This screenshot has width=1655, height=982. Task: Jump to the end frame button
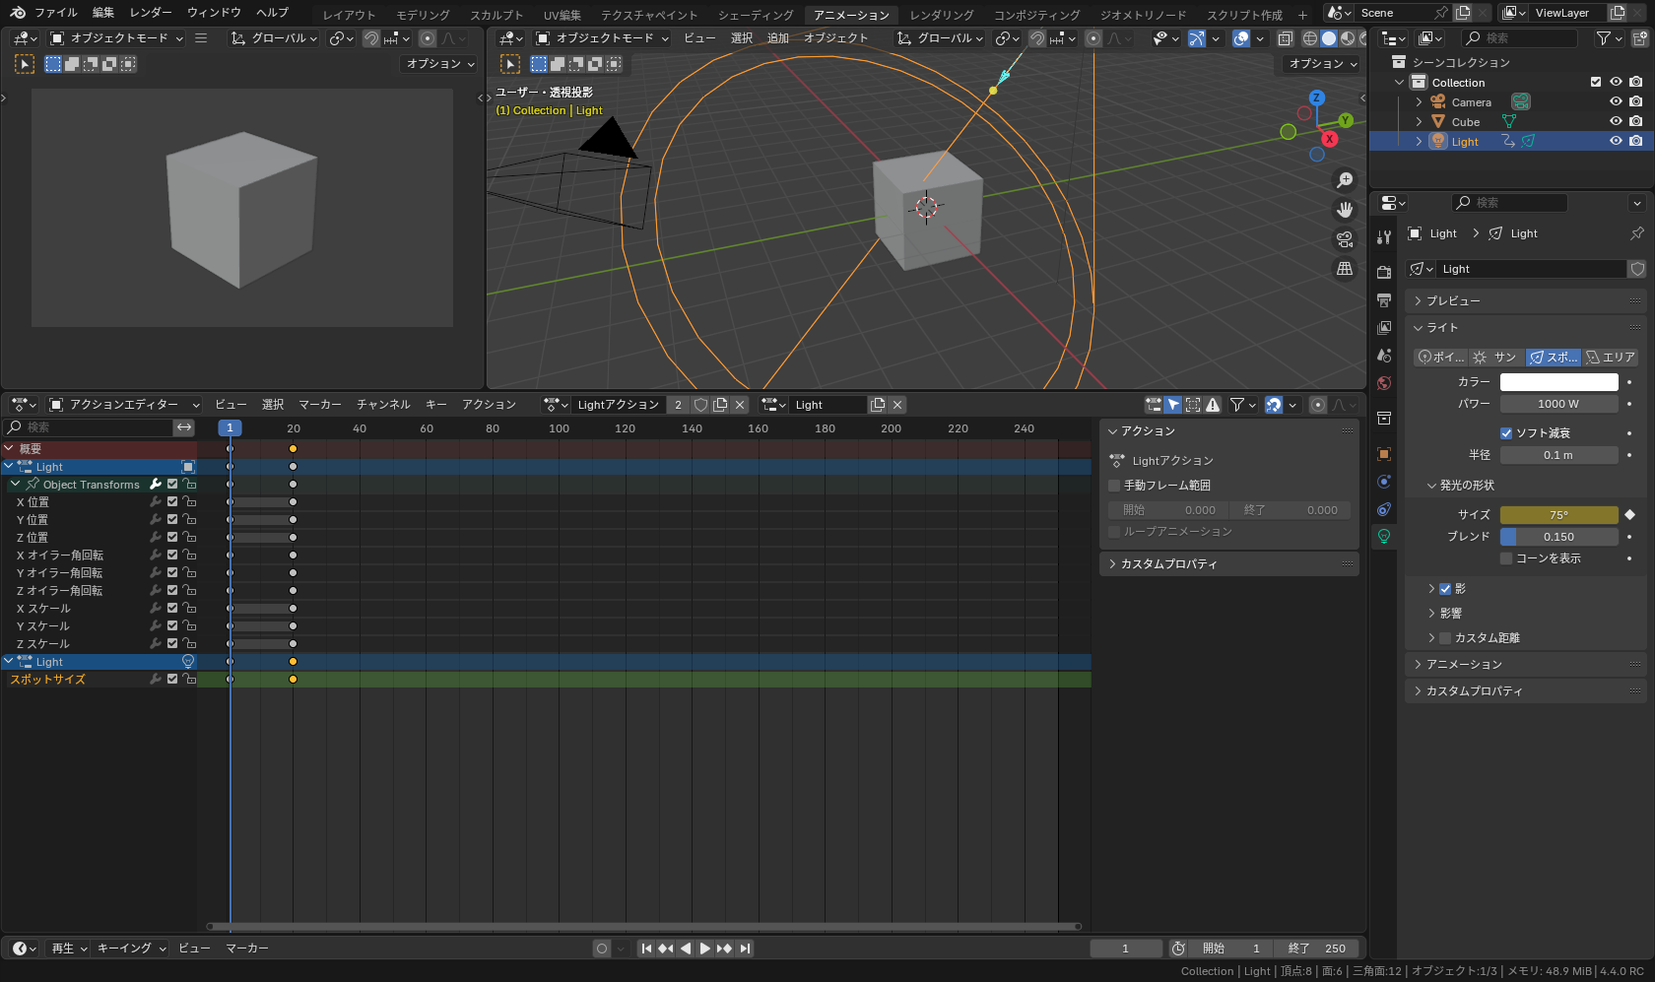point(746,949)
